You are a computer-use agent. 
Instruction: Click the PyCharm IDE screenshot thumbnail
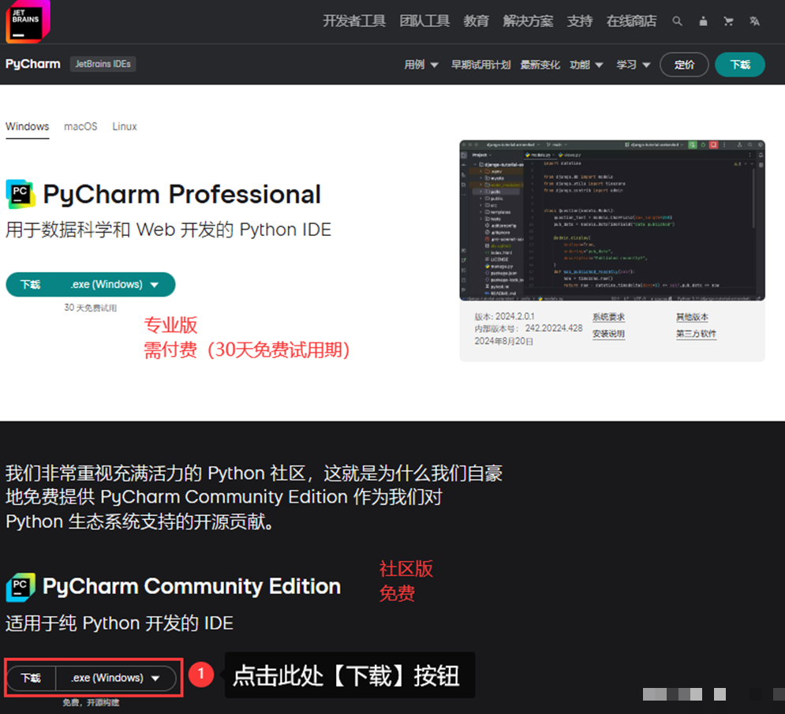click(612, 220)
